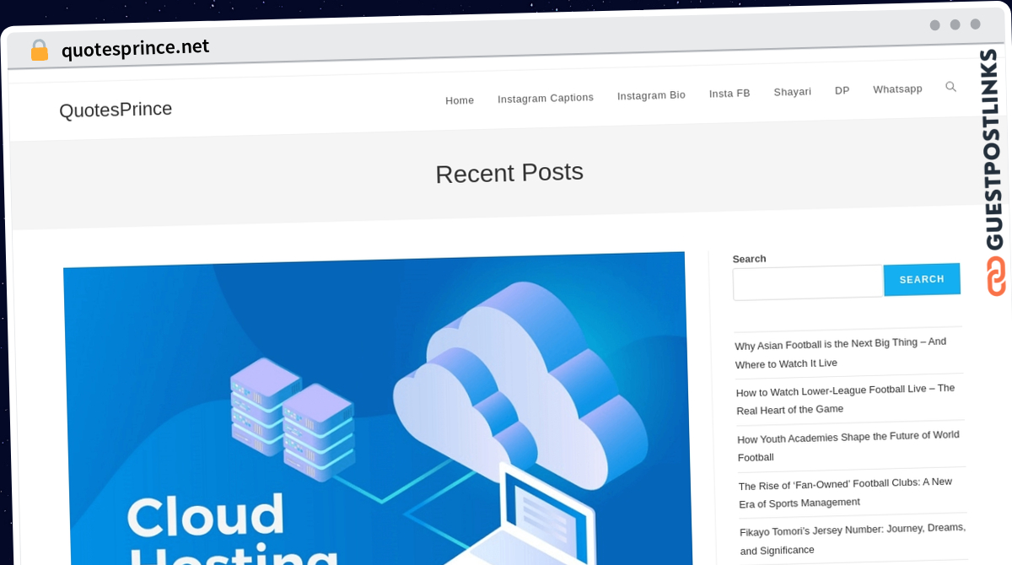This screenshot has height=565, width=1012.
Task: Open 'How Youth Academies Shape the Future' post
Action: pyautogui.click(x=848, y=446)
